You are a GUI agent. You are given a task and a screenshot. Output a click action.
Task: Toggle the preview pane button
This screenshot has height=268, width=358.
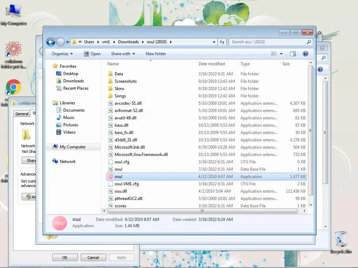293,54
